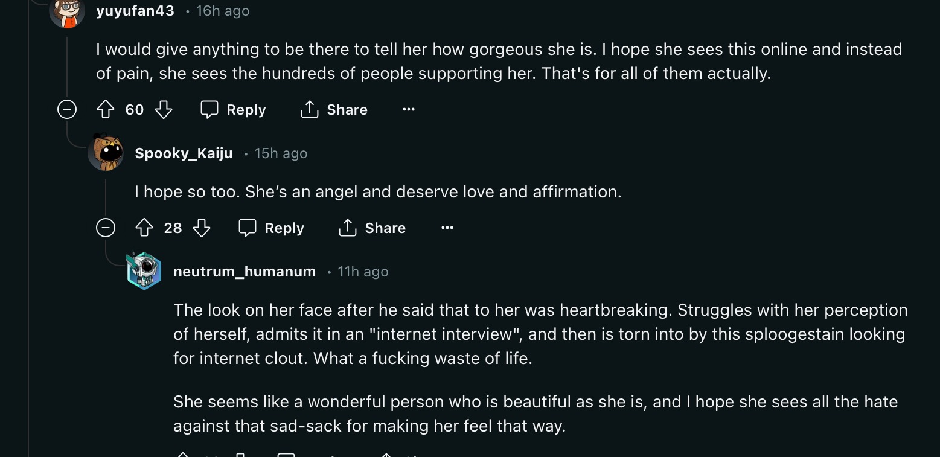Share Spooky_Kaiju's comment
Viewport: 940px width, 457px height.
pyautogui.click(x=372, y=228)
